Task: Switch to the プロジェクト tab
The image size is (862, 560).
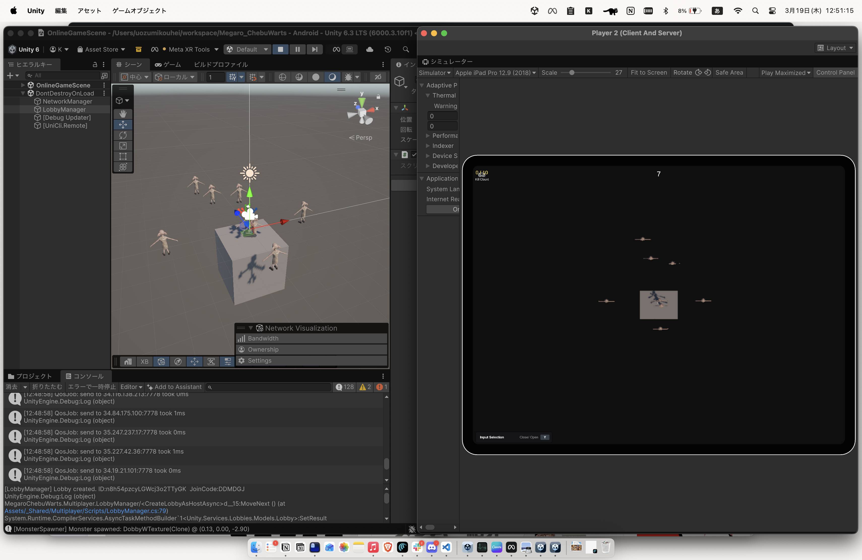Action: pos(30,376)
